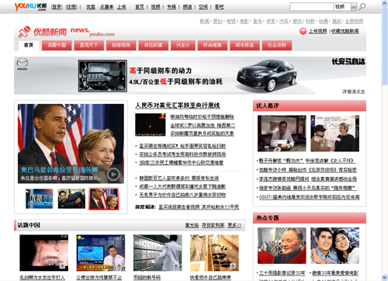This screenshot has width=388, height=281.
Task: Open the 音乐 category link
Action: (258, 21)
